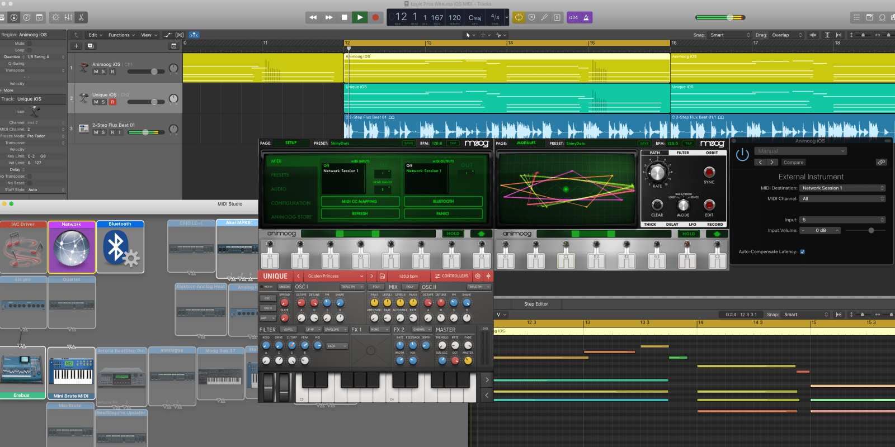Open the Scissors editors button
895x447 pixels.
click(x=81, y=17)
